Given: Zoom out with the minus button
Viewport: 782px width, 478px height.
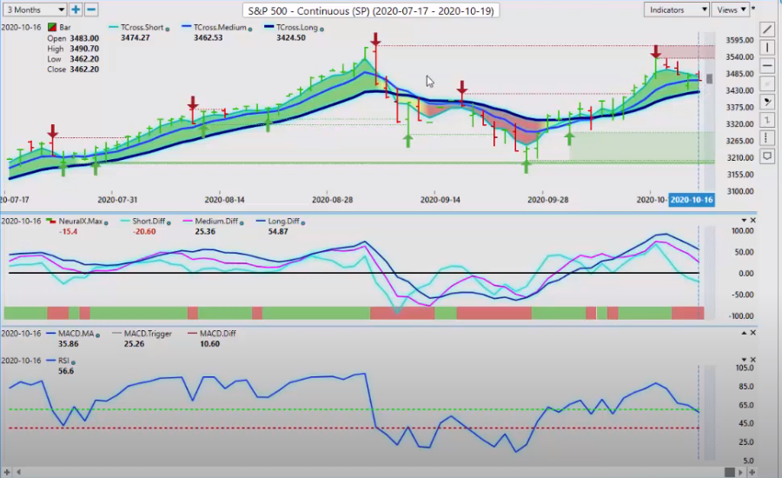Looking at the screenshot, I should click(x=91, y=10).
